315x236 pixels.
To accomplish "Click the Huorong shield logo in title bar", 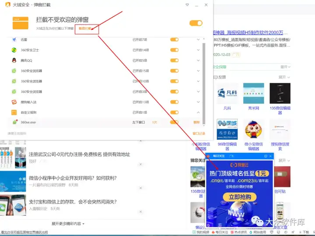I will [7, 4].
